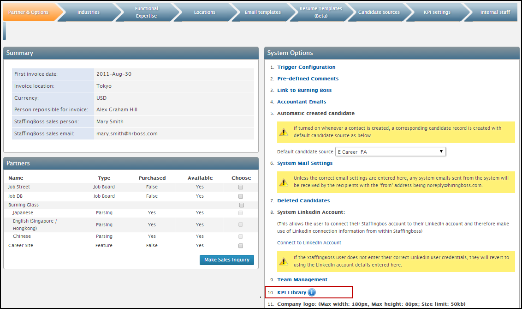Tick the English (Singapore / Hongkong) checkbox
The width and height of the screenshot is (522, 309).
(241, 224)
